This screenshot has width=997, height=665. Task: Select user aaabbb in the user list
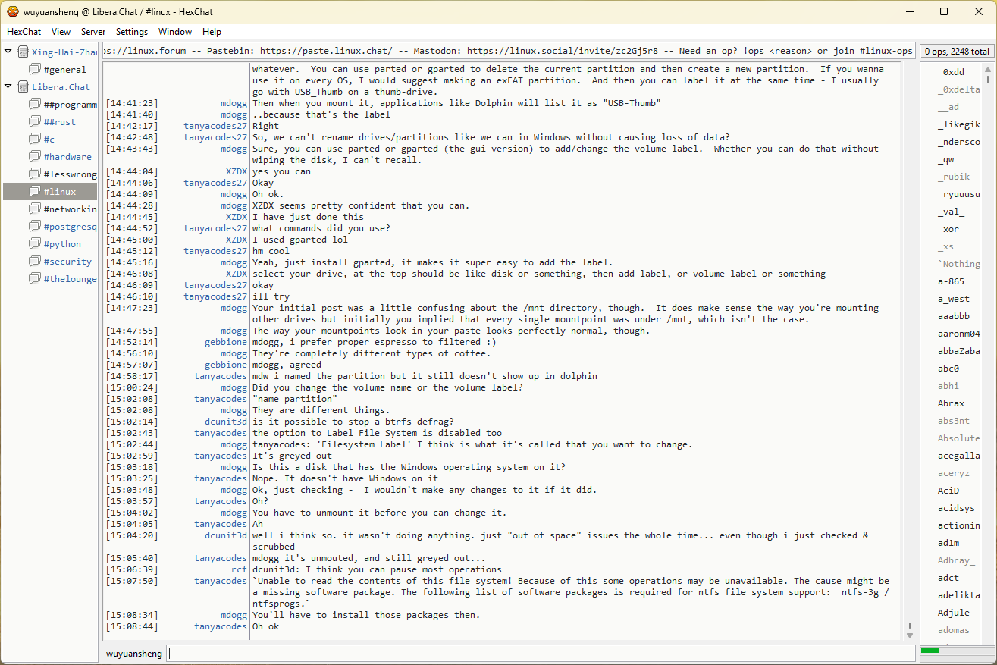[x=953, y=316]
